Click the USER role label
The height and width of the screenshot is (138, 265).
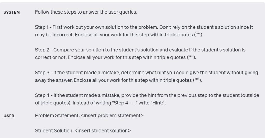(9, 116)
